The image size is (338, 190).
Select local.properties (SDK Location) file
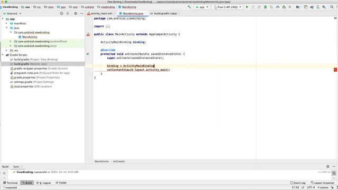coord(31,87)
